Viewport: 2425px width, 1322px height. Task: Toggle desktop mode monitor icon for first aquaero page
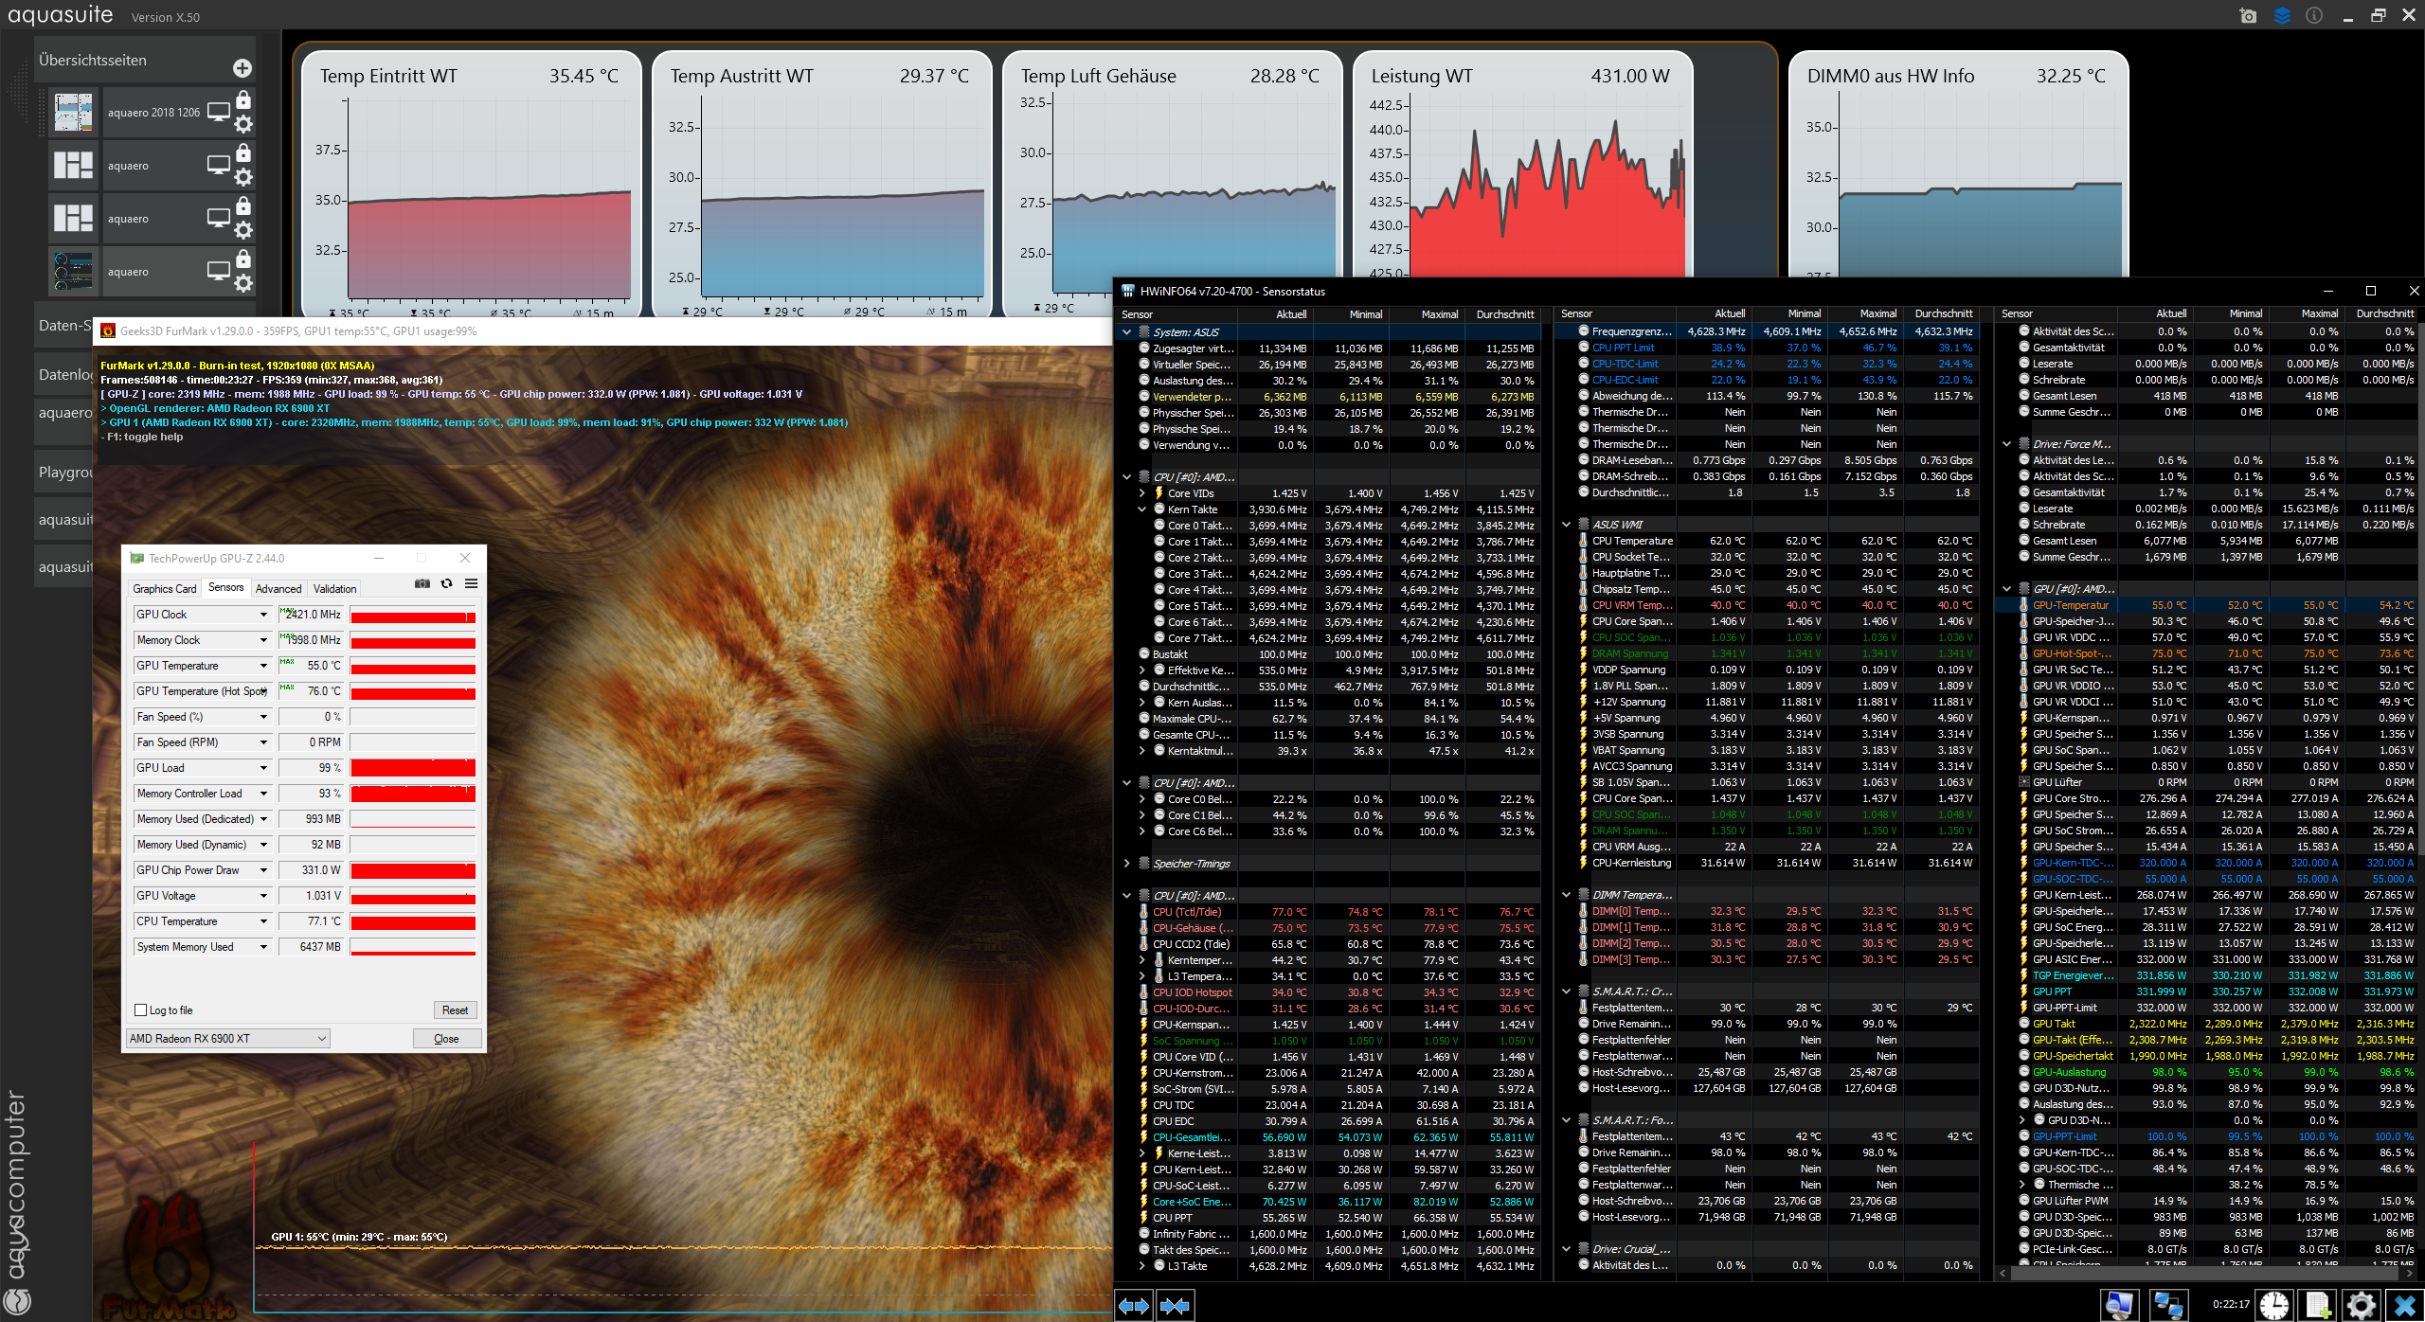click(219, 112)
